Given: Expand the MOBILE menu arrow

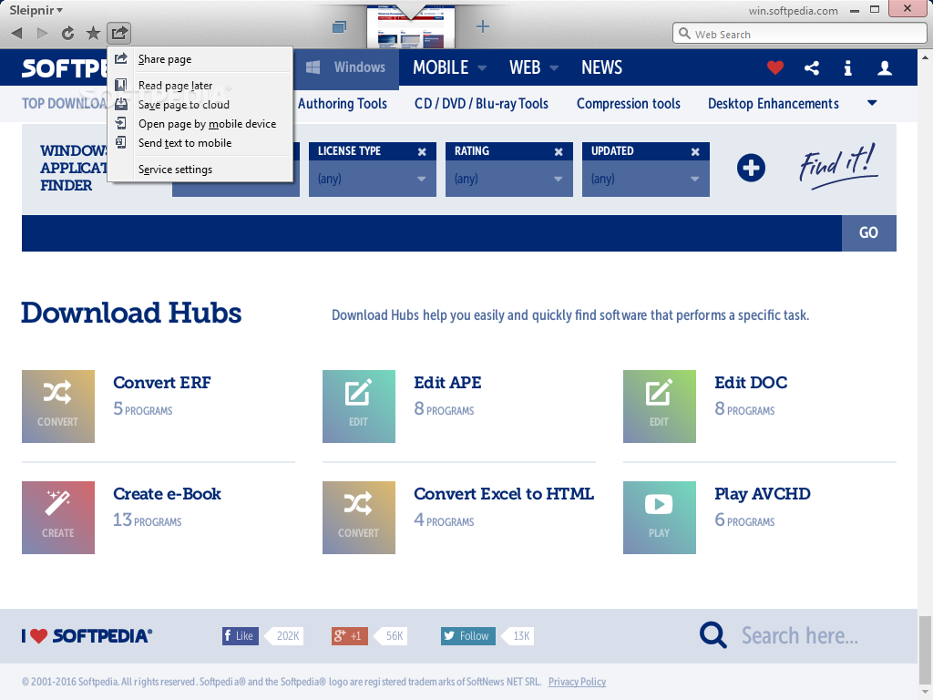Looking at the screenshot, I should (x=482, y=67).
